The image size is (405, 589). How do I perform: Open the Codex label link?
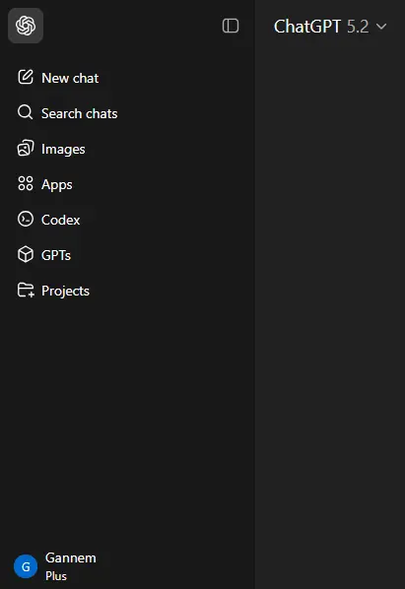(x=60, y=220)
